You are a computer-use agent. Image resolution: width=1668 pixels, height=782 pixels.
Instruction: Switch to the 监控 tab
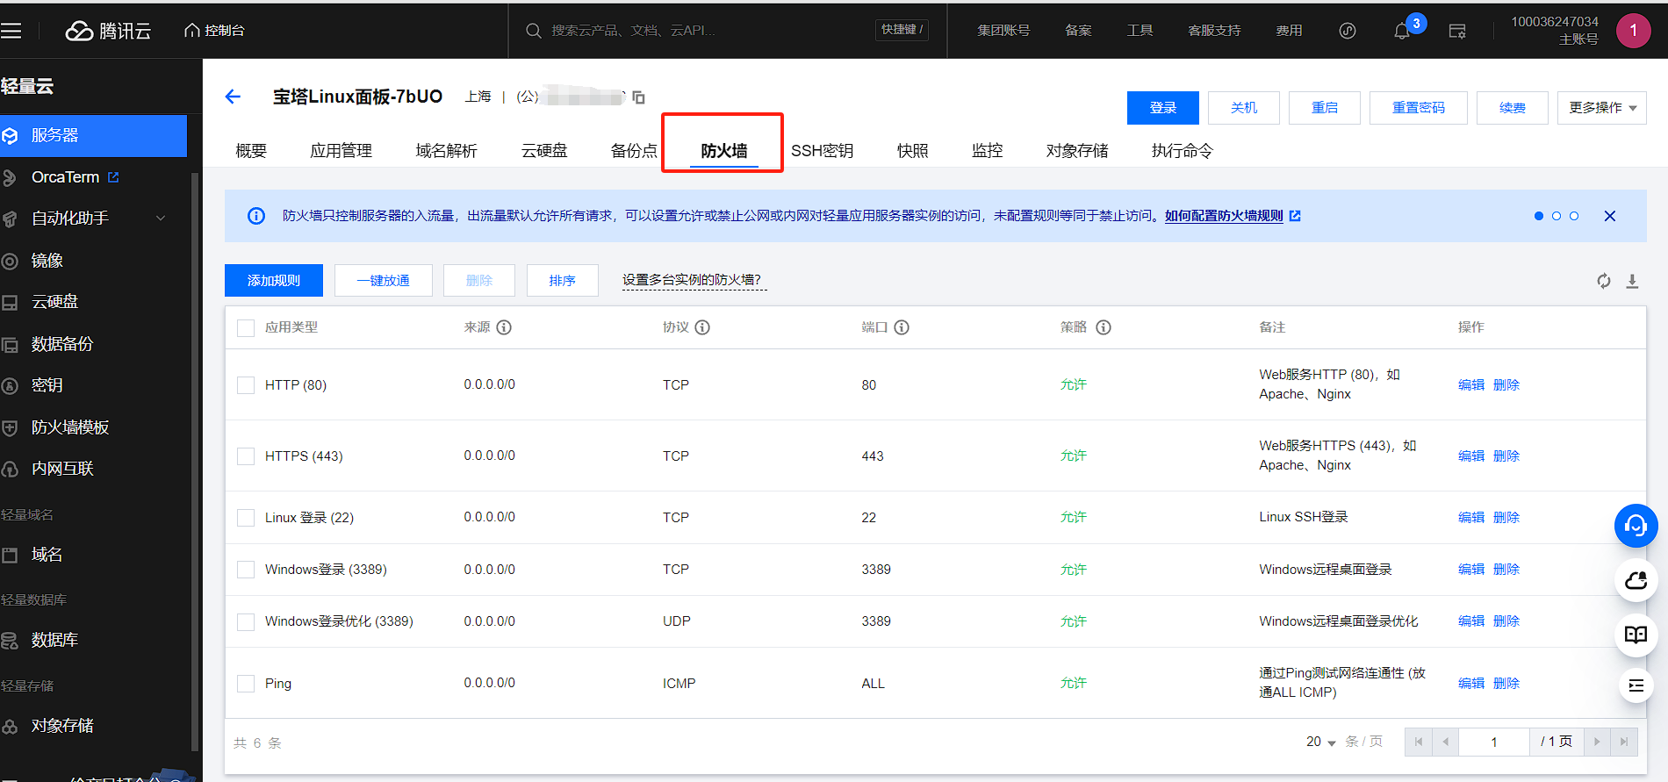point(988,151)
